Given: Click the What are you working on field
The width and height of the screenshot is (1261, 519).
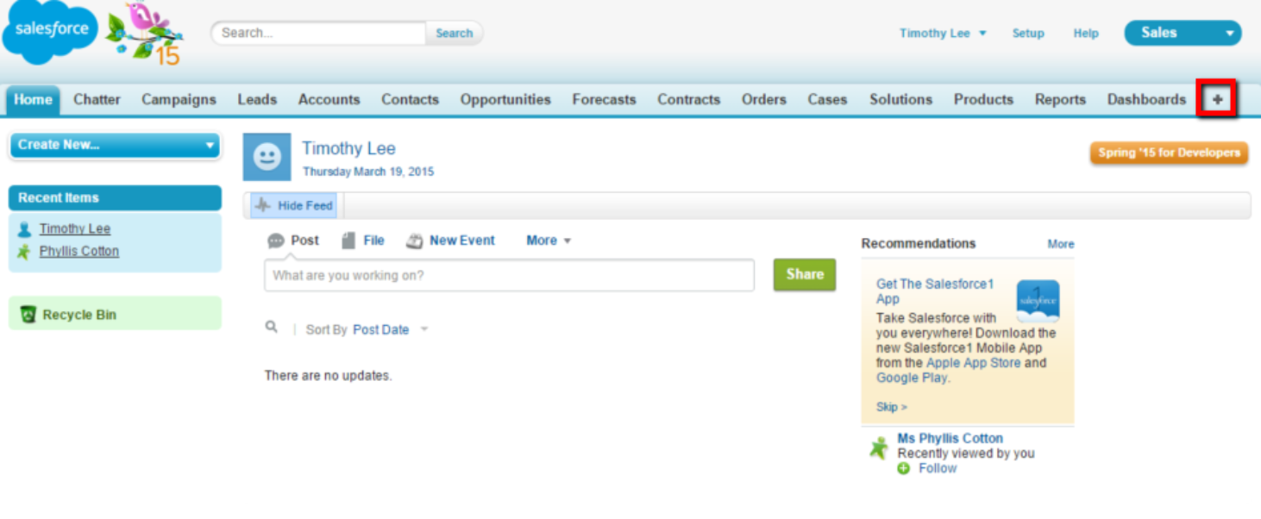Looking at the screenshot, I should [x=509, y=276].
